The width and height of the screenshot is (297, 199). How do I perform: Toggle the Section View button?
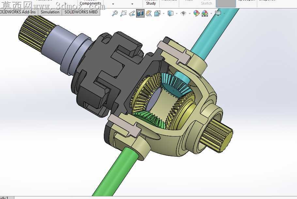coord(140,13)
